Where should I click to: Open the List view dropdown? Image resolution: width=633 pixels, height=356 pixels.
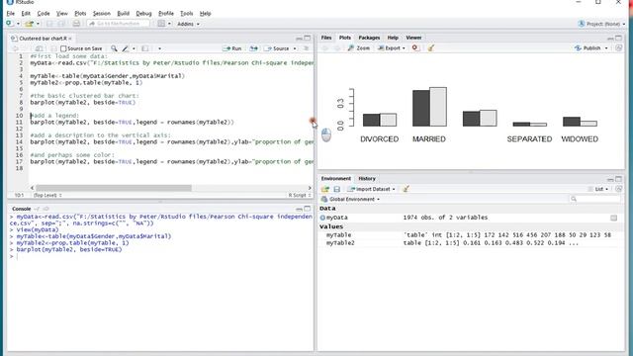(x=598, y=189)
